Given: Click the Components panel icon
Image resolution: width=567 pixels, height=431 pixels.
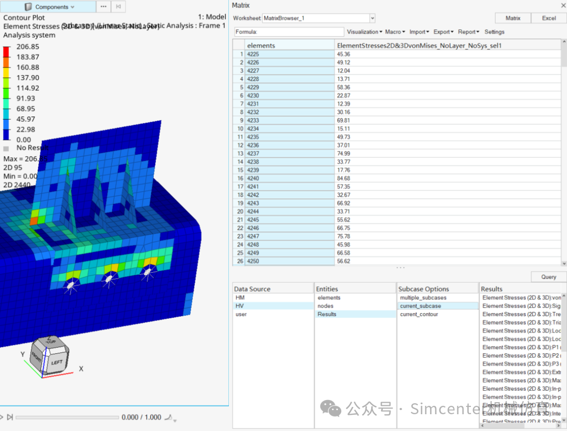Looking at the screenshot, I should [x=28, y=6].
